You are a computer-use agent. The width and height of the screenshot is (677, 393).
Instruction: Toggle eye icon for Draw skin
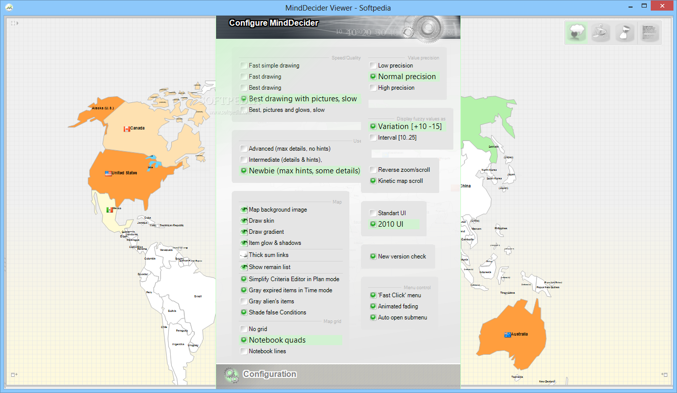click(244, 221)
